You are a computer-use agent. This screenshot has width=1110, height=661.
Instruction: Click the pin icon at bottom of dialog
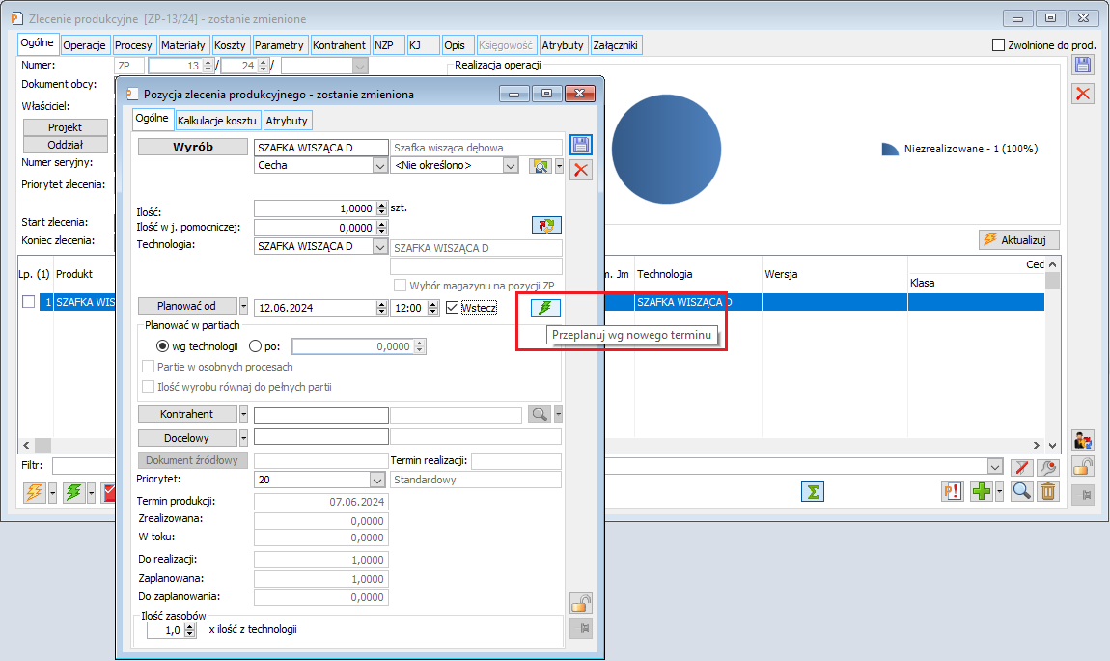580,628
